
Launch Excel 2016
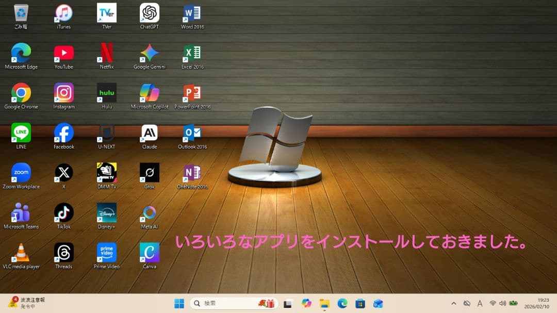pos(192,52)
